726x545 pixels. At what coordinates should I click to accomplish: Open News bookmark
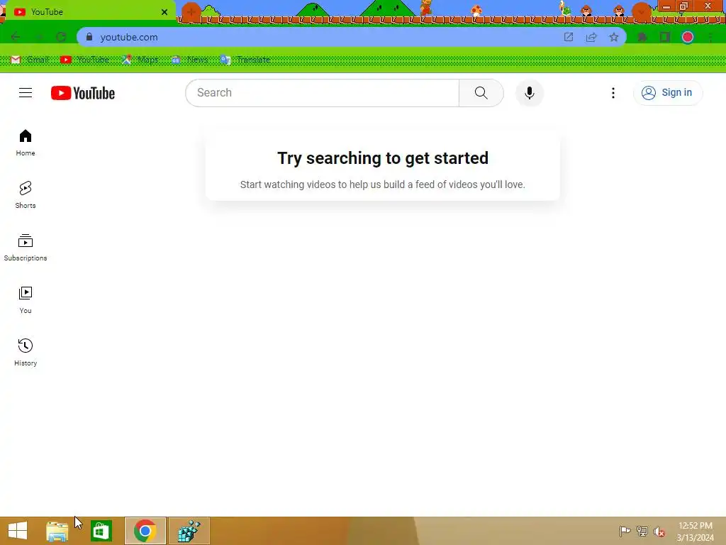point(189,60)
